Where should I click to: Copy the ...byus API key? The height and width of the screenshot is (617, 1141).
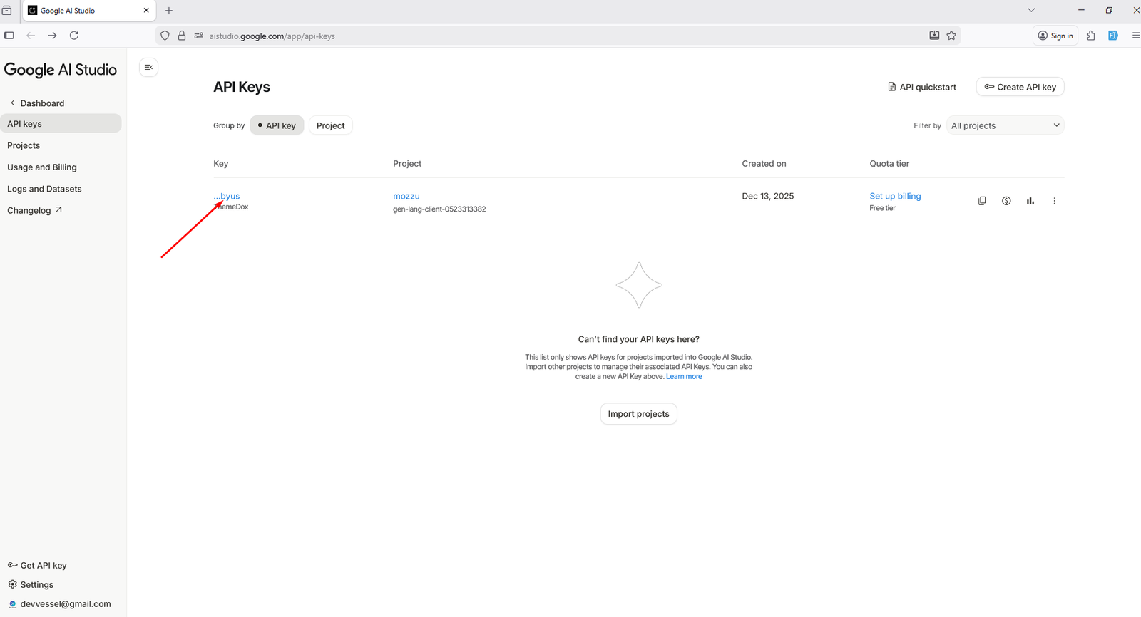click(x=982, y=201)
